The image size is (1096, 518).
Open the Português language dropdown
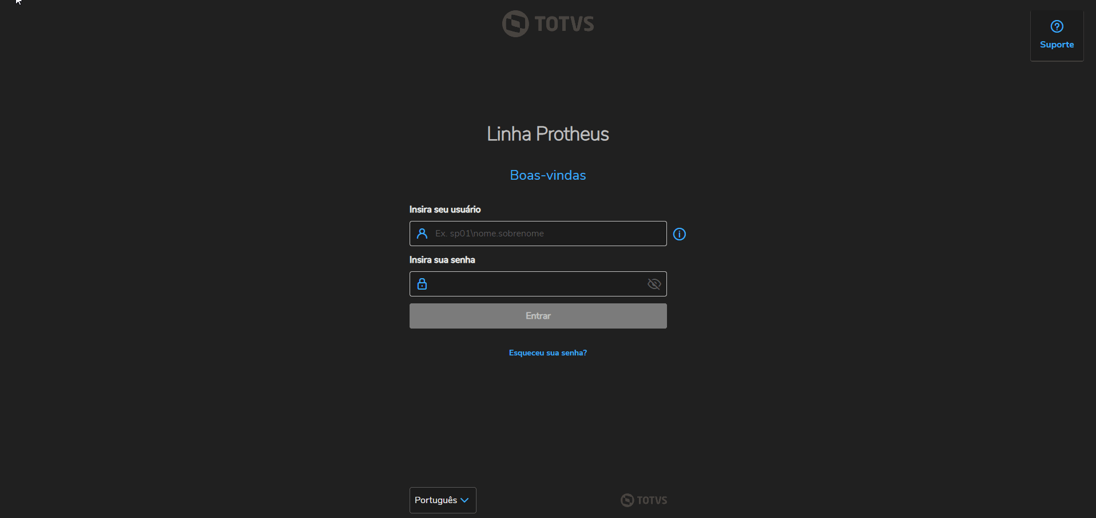click(x=436, y=500)
